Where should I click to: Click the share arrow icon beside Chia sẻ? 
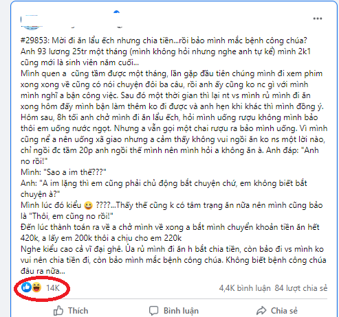click(x=261, y=311)
